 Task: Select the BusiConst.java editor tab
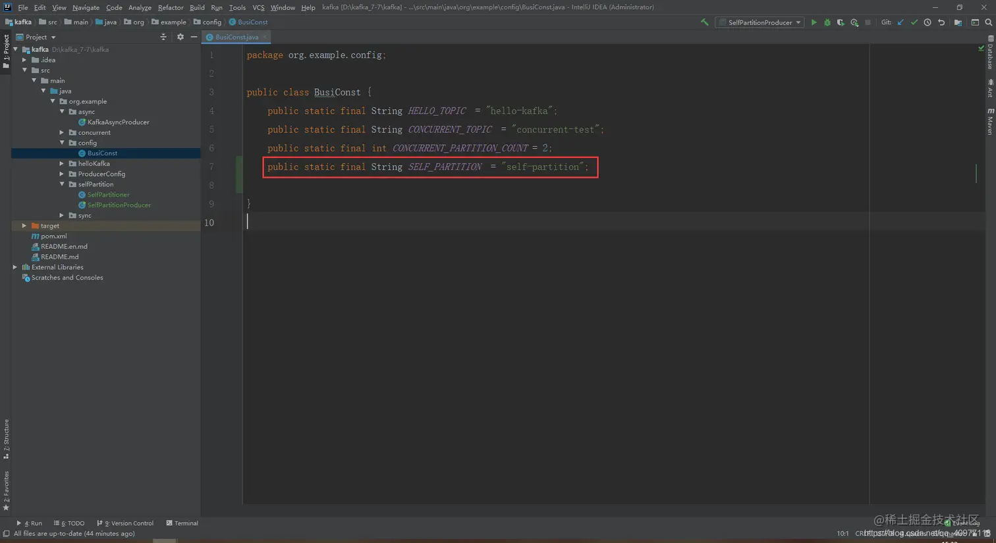tap(236, 38)
